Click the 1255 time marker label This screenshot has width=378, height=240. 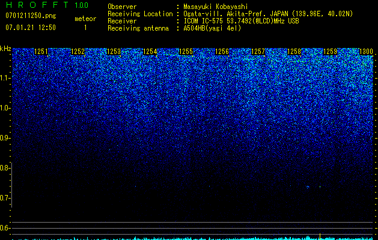click(186, 52)
